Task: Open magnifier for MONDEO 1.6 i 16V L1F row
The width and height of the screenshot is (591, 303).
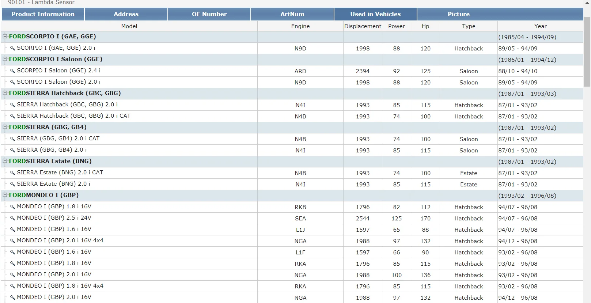Action: point(12,252)
